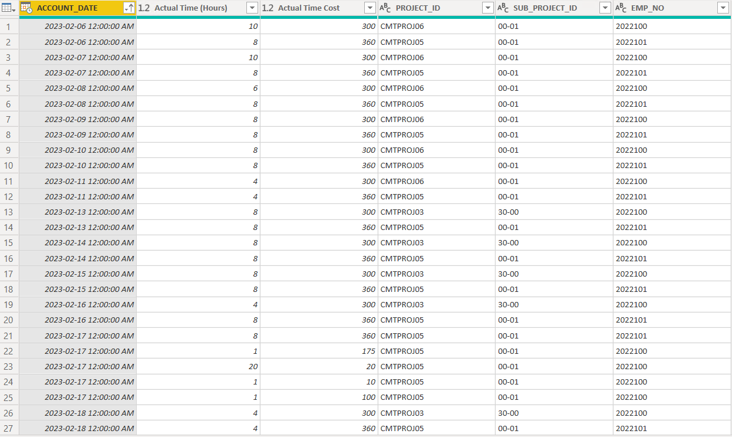Image resolution: width=732 pixels, height=437 pixels.
Task: Select the SUB_PROJECT_ID column header
Action: tap(555, 8)
